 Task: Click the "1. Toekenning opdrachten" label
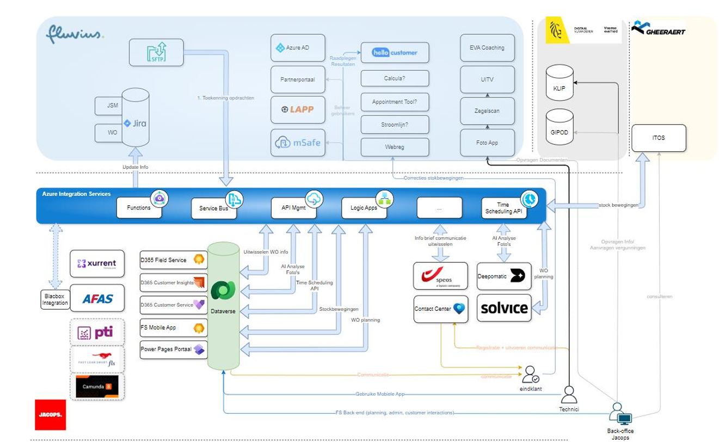pyautogui.click(x=225, y=99)
